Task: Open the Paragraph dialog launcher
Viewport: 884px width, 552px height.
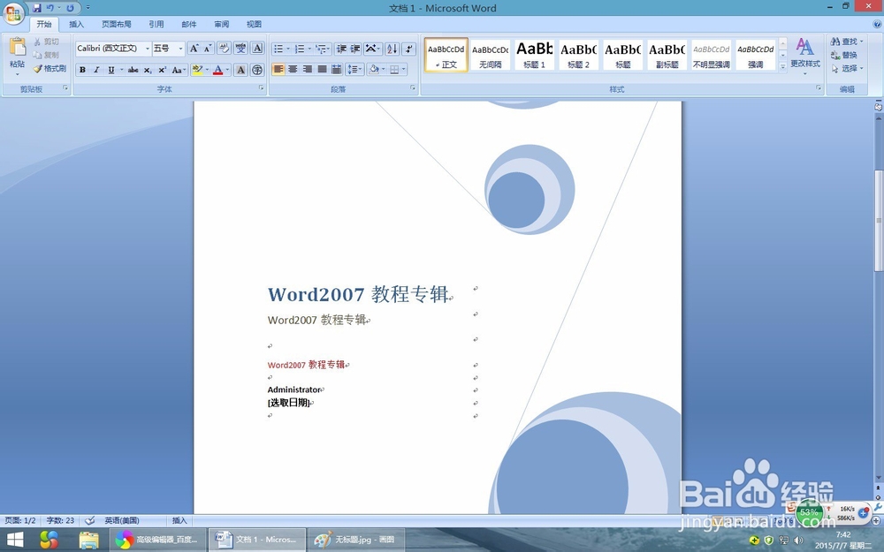Action: coord(413,87)
